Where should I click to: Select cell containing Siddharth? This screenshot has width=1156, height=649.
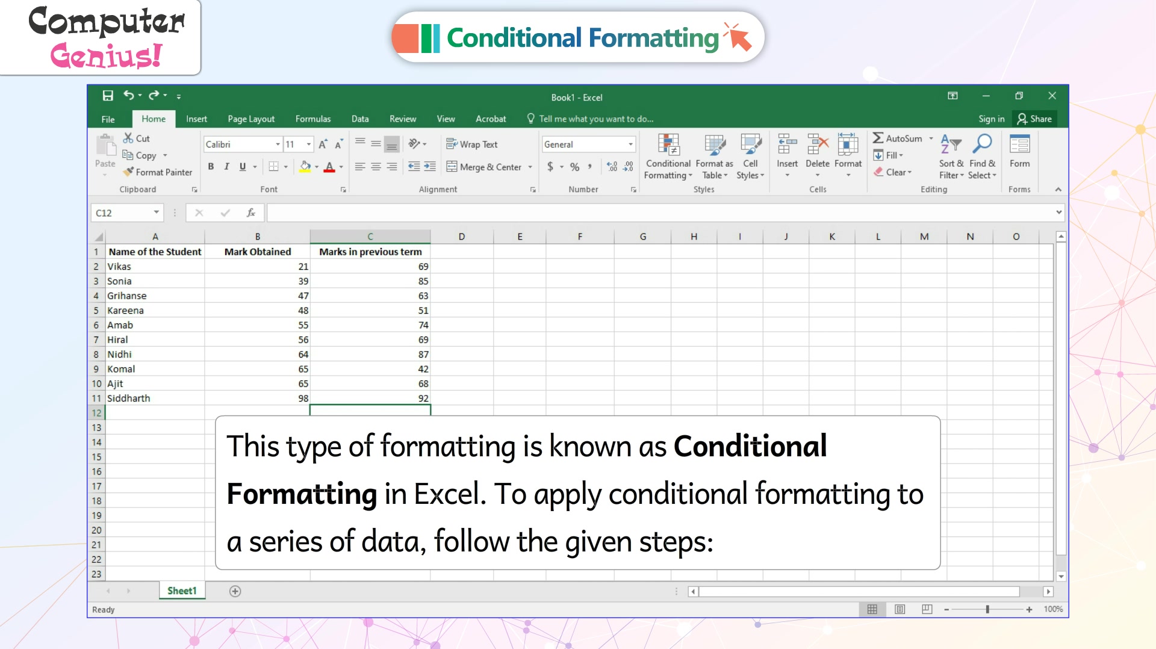(155, 399)
